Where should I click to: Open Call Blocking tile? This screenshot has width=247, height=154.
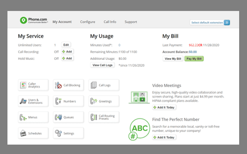click(69, 85)
